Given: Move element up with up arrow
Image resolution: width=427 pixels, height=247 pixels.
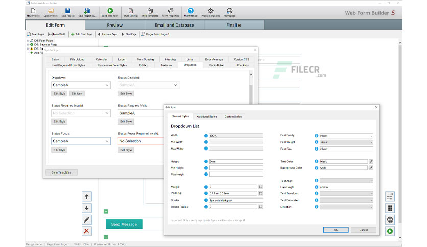Looking at the screenshot, I should [x=87, y=196].
